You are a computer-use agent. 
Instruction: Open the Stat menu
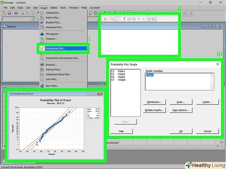(x=35, y=8)
